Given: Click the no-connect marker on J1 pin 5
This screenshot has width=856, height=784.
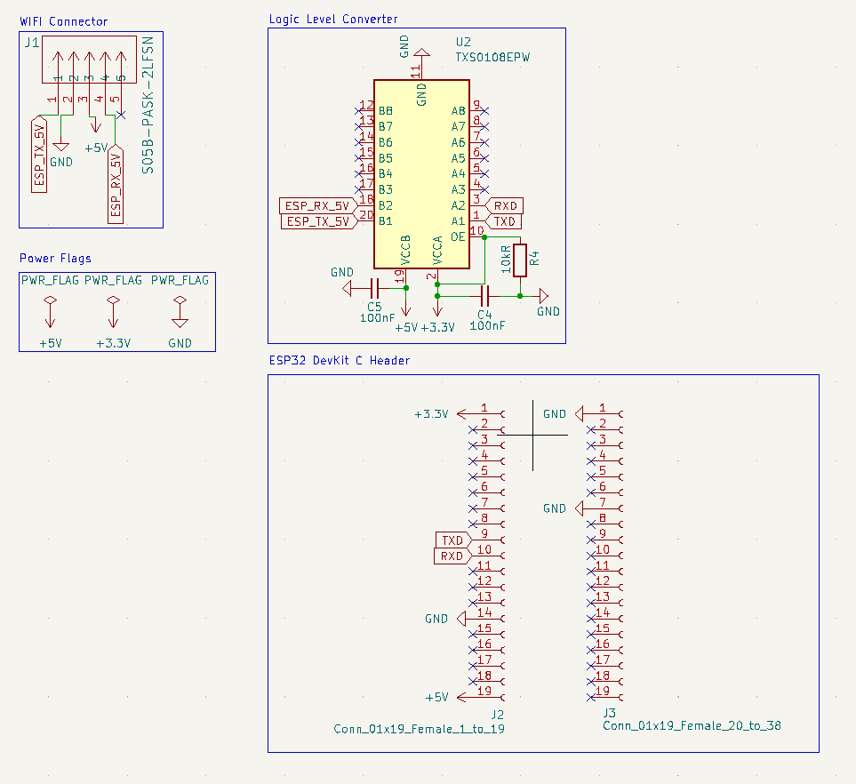Looking at the screenshot, I should (x=121, y=115).
